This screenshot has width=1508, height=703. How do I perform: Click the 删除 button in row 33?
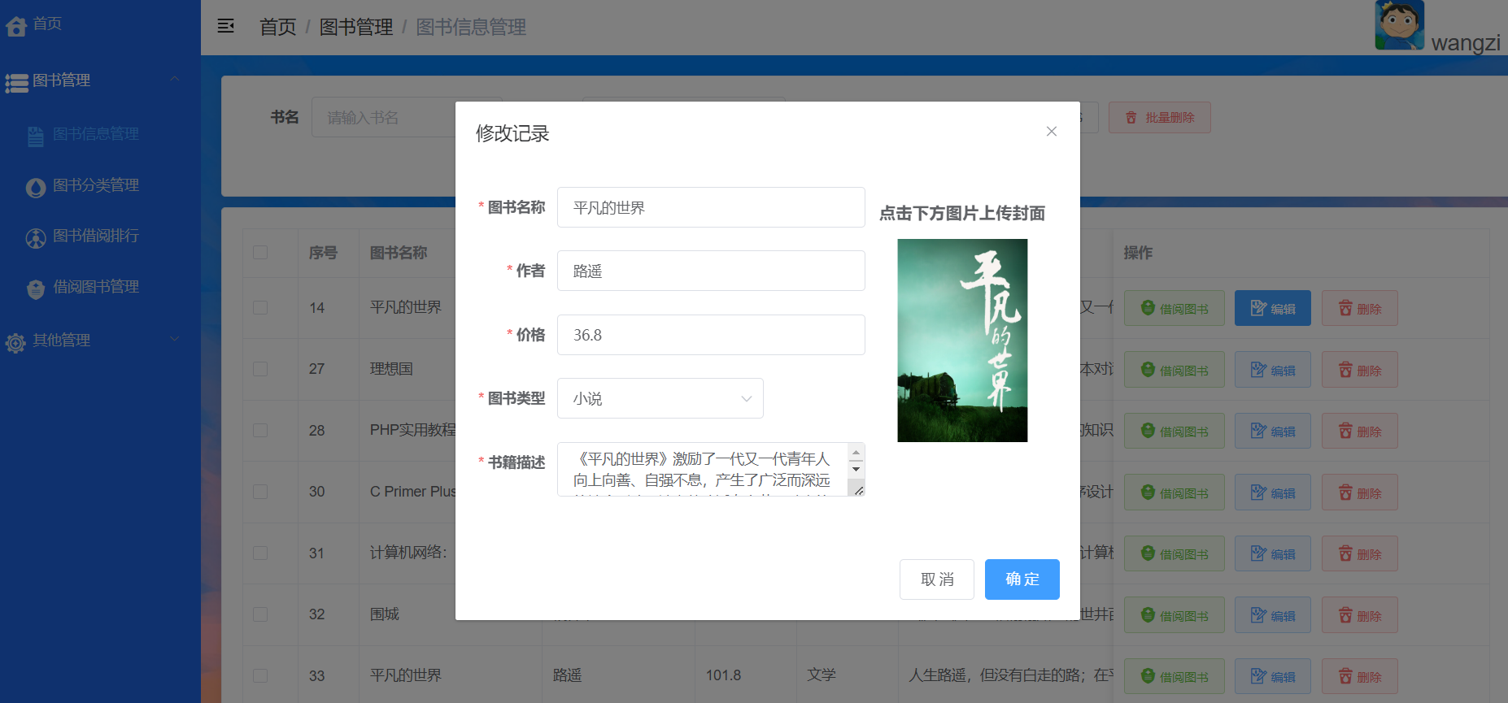coord(1360,676)
